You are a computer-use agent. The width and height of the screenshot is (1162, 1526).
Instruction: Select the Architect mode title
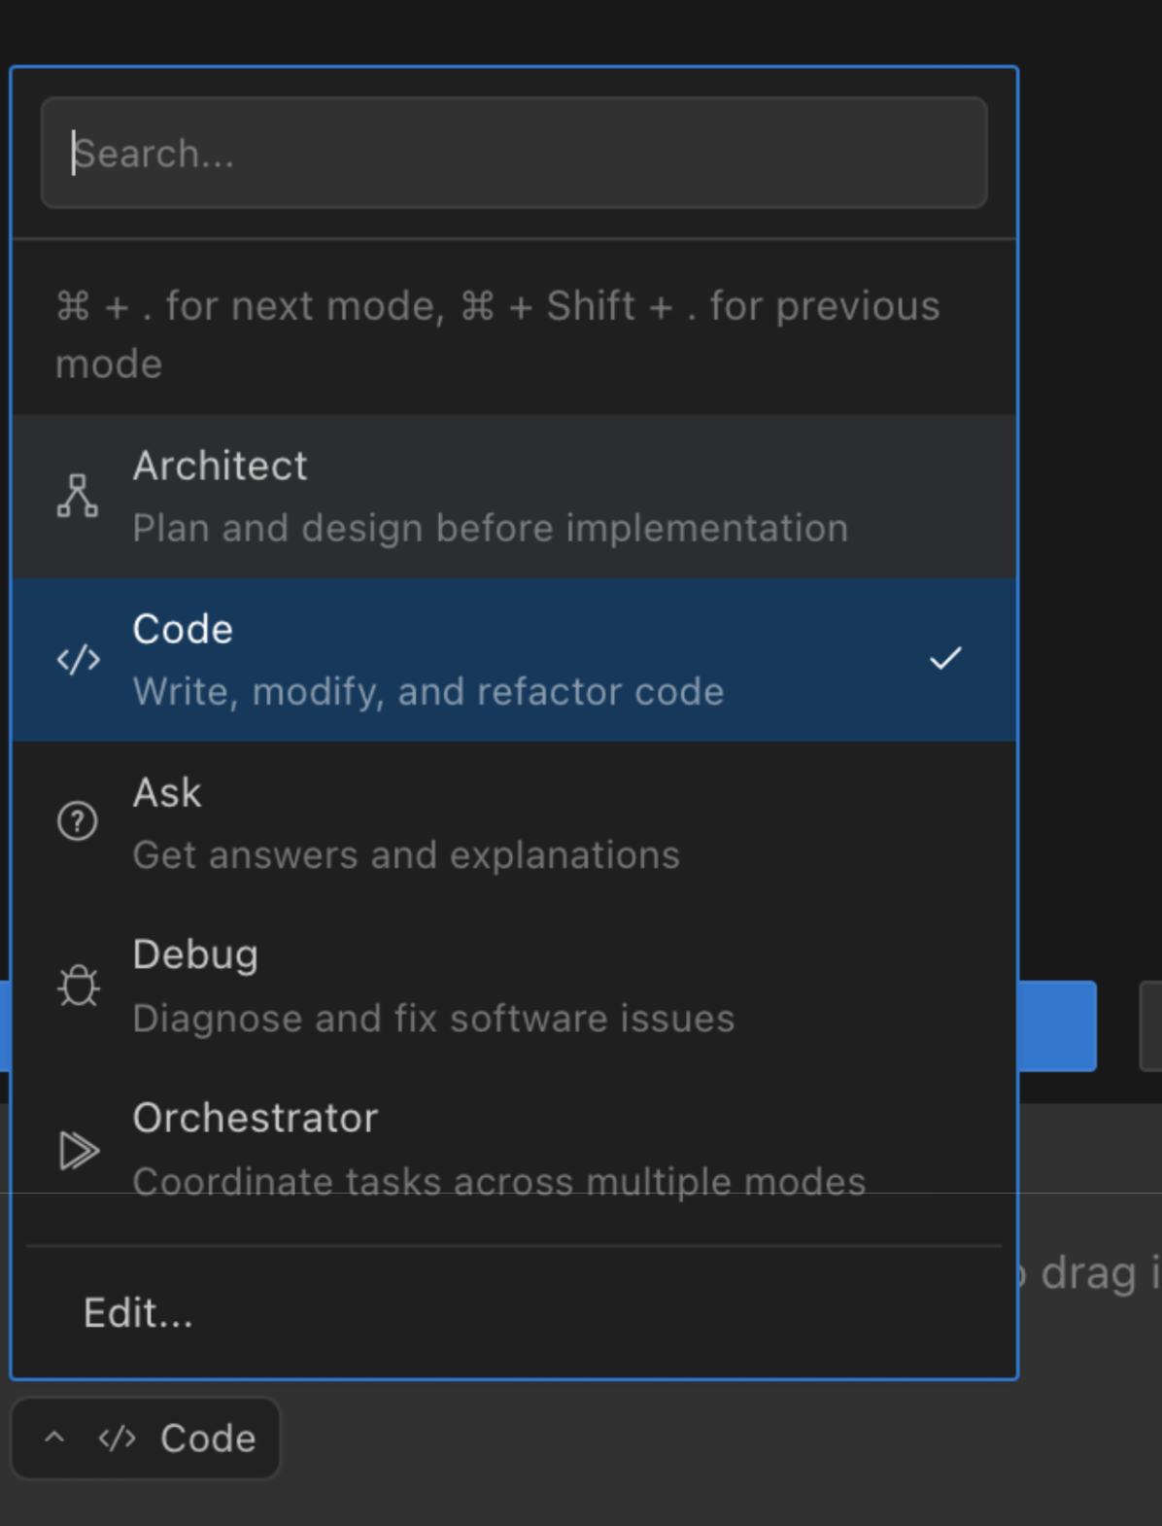point(220,467)
